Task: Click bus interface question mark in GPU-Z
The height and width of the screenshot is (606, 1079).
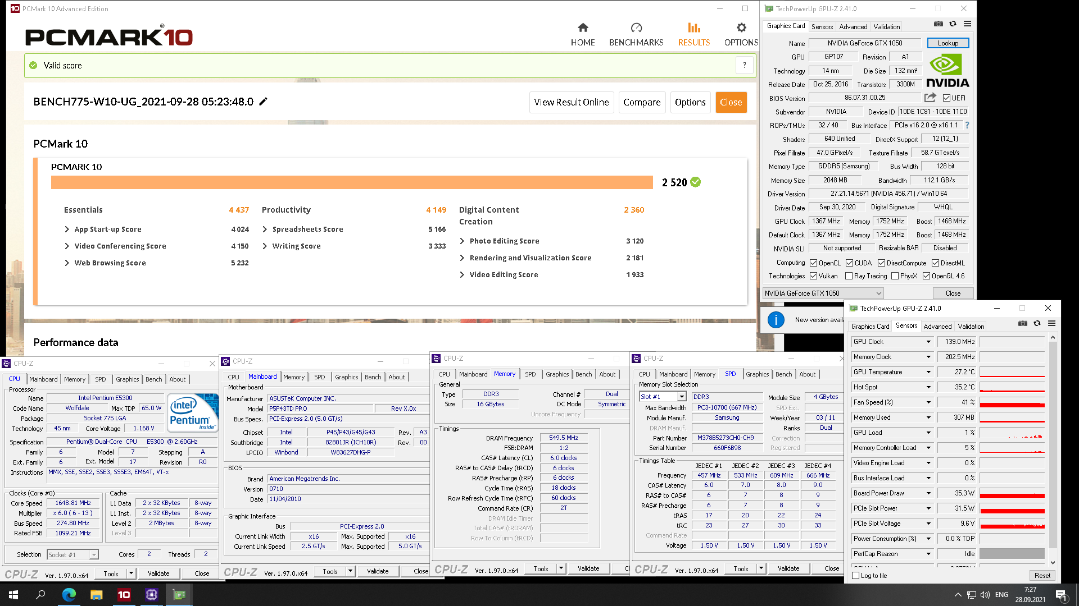Action: [x=967, y=125]
